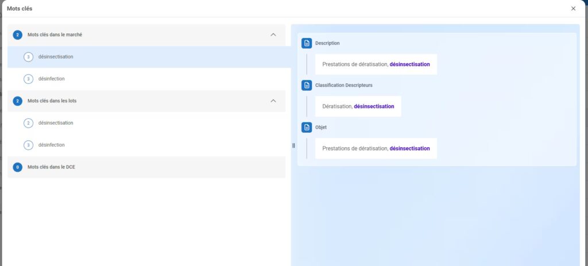Expand the 'Mots clés dans le DCE' section

click(146, 167)
